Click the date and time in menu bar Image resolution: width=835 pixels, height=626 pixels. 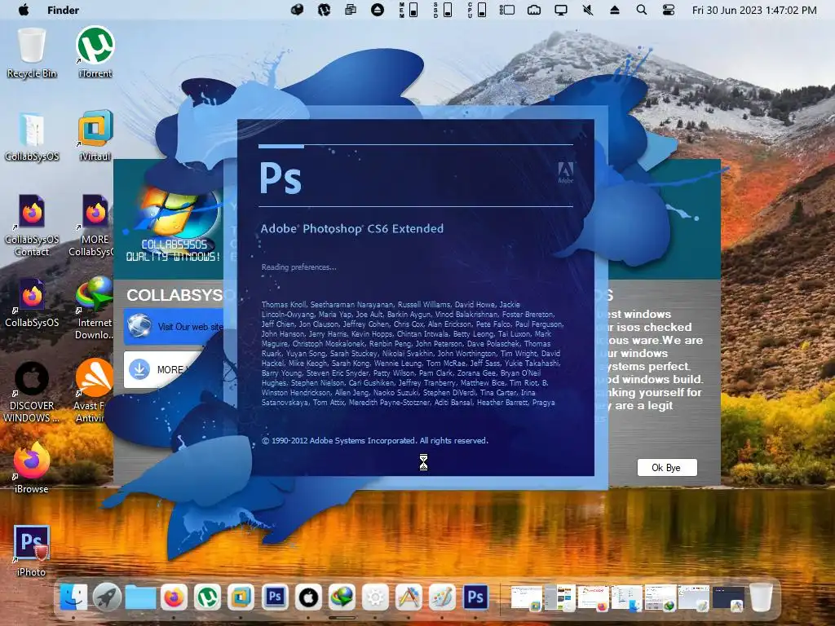(754, 10)
